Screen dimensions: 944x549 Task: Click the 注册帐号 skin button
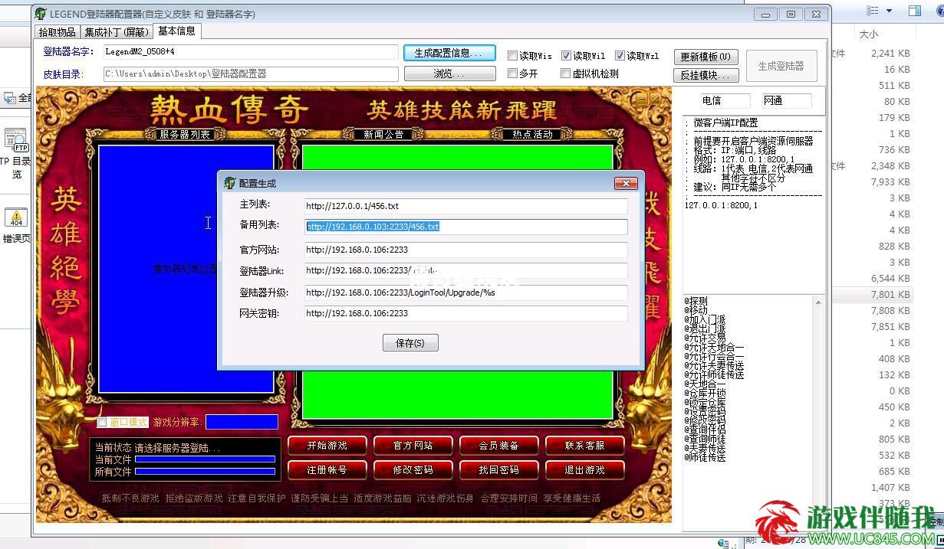point(327,469)
